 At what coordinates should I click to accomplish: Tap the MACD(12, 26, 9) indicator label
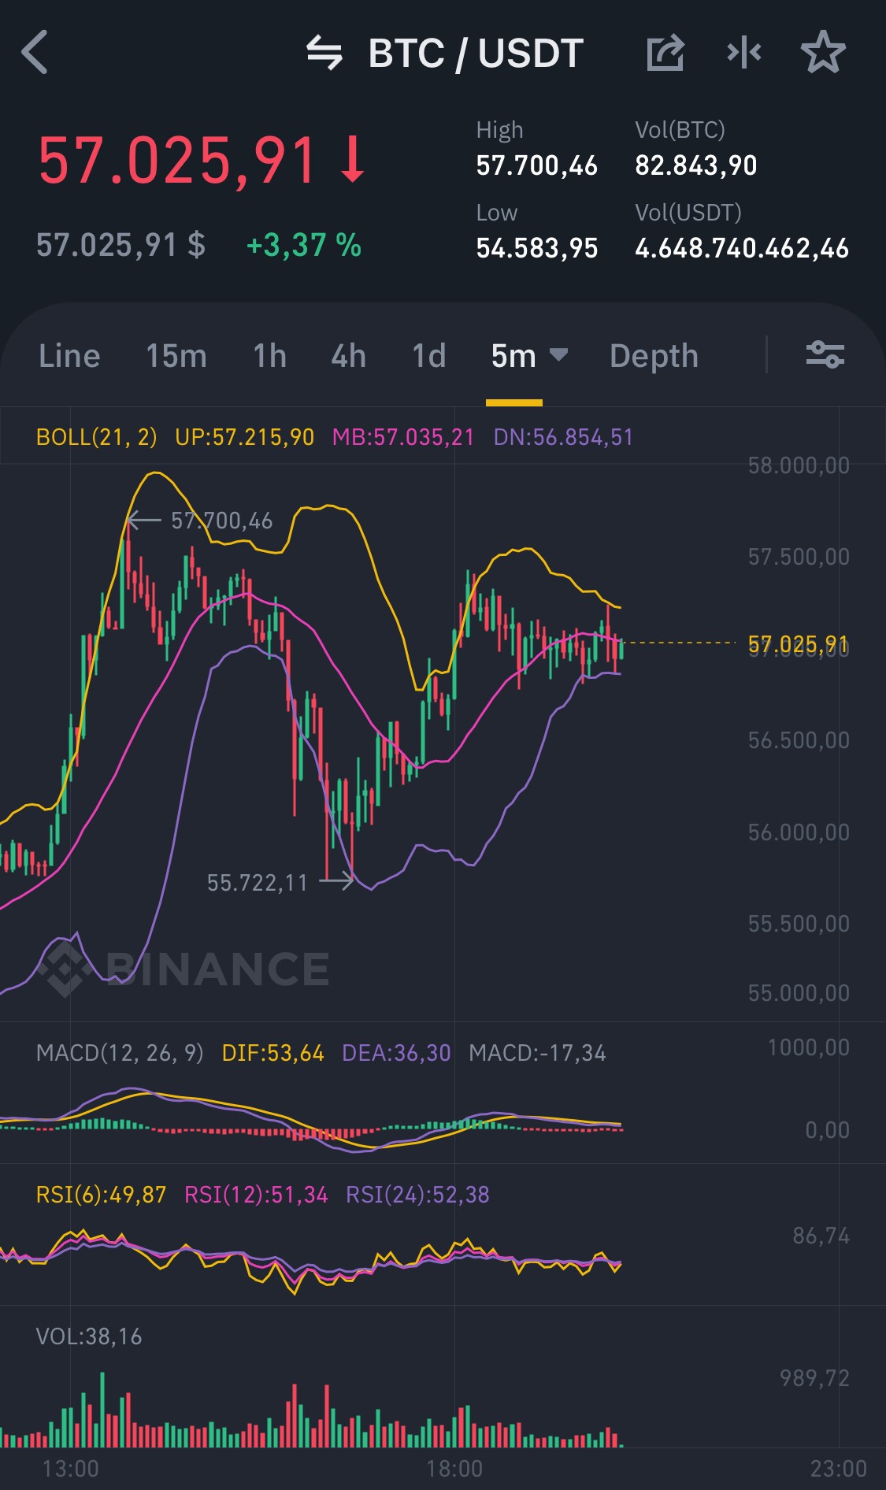pos(120,1053)
